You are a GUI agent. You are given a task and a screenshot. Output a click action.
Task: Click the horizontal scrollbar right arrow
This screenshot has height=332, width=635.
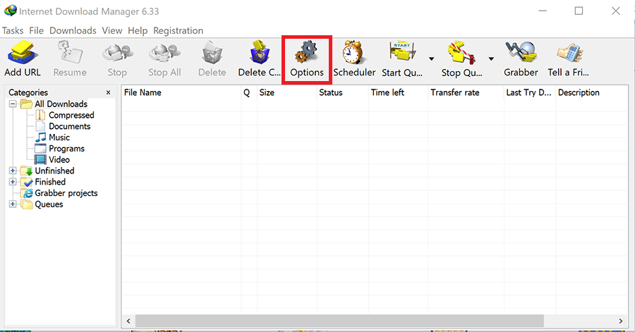tap(621, 321)
